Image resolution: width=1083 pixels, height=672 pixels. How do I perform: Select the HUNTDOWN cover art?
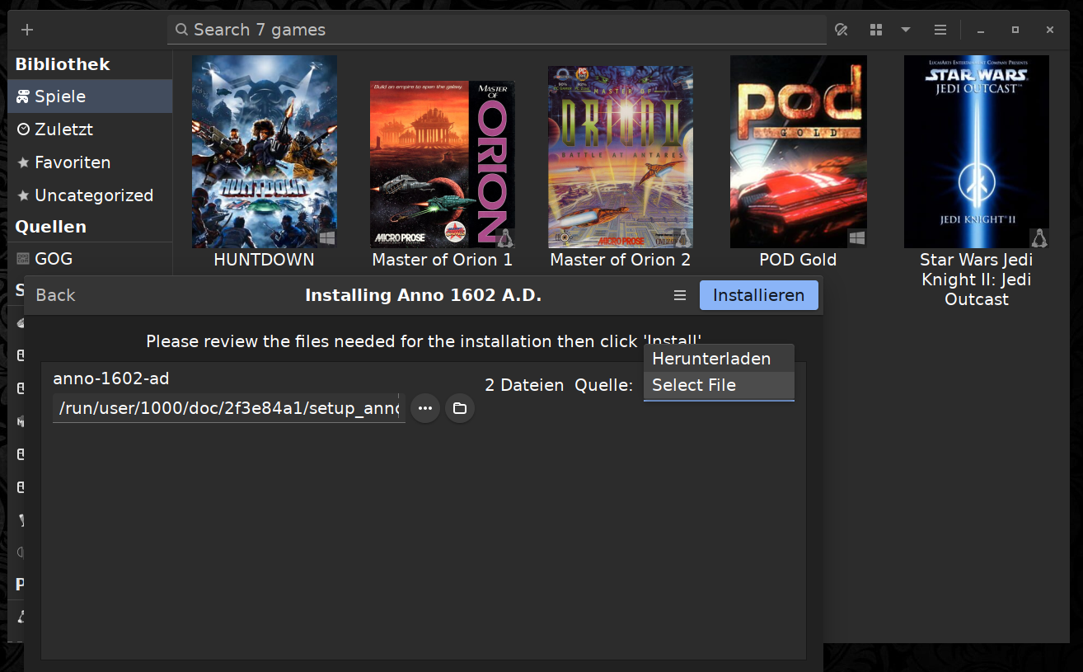(x=265, y=152)
